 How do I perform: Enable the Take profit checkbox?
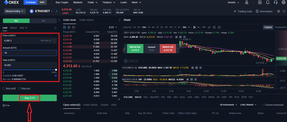pos(4,89)
